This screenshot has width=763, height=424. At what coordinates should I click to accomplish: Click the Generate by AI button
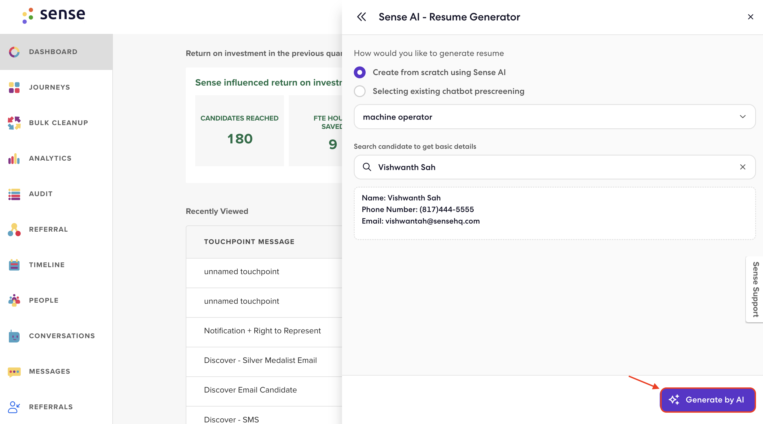pyautogui.click(x=707, y=400)
